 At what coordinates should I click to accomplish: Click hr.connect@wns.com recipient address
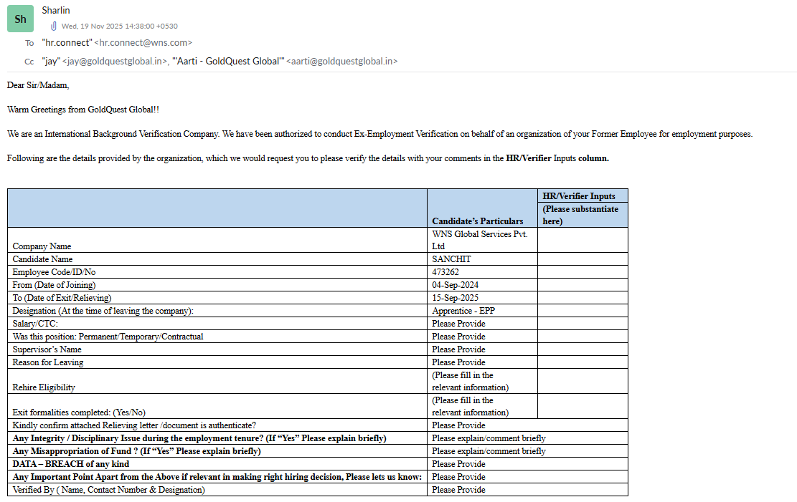(143, 43)
